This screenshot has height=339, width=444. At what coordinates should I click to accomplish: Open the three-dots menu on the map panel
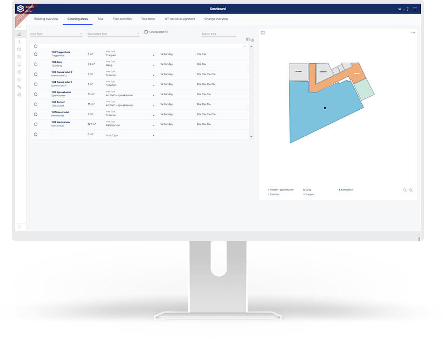point(413,33)
